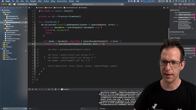Screen dimensions: 196x110
Task: Open the All Output console dropdown
Action: pyautogui.click(x=103, y=109)
